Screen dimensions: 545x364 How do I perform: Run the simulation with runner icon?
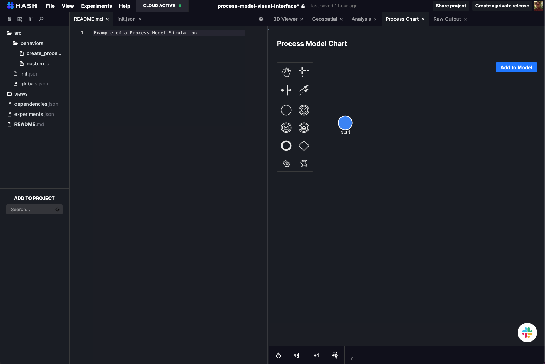335,355
